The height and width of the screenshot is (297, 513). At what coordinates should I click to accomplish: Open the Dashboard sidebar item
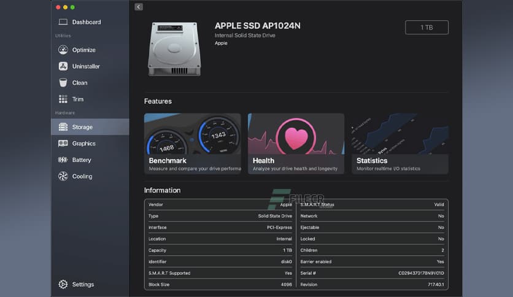click(x=90, y=22)
